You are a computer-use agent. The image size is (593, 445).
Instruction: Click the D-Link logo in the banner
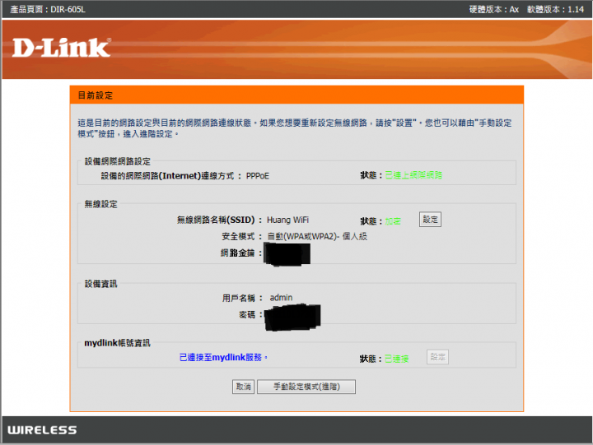[61, 48]
